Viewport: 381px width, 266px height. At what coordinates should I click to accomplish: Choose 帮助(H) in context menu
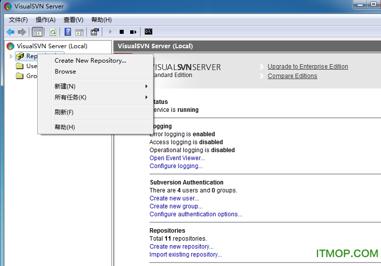point(65,127)
